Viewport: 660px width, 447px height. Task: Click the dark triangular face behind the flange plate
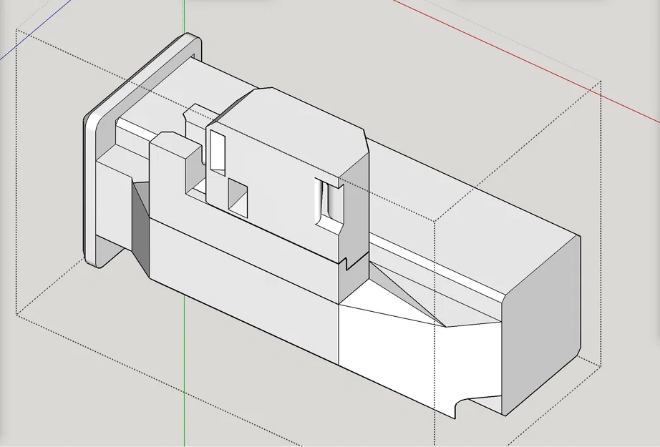(x=141, y=229)
